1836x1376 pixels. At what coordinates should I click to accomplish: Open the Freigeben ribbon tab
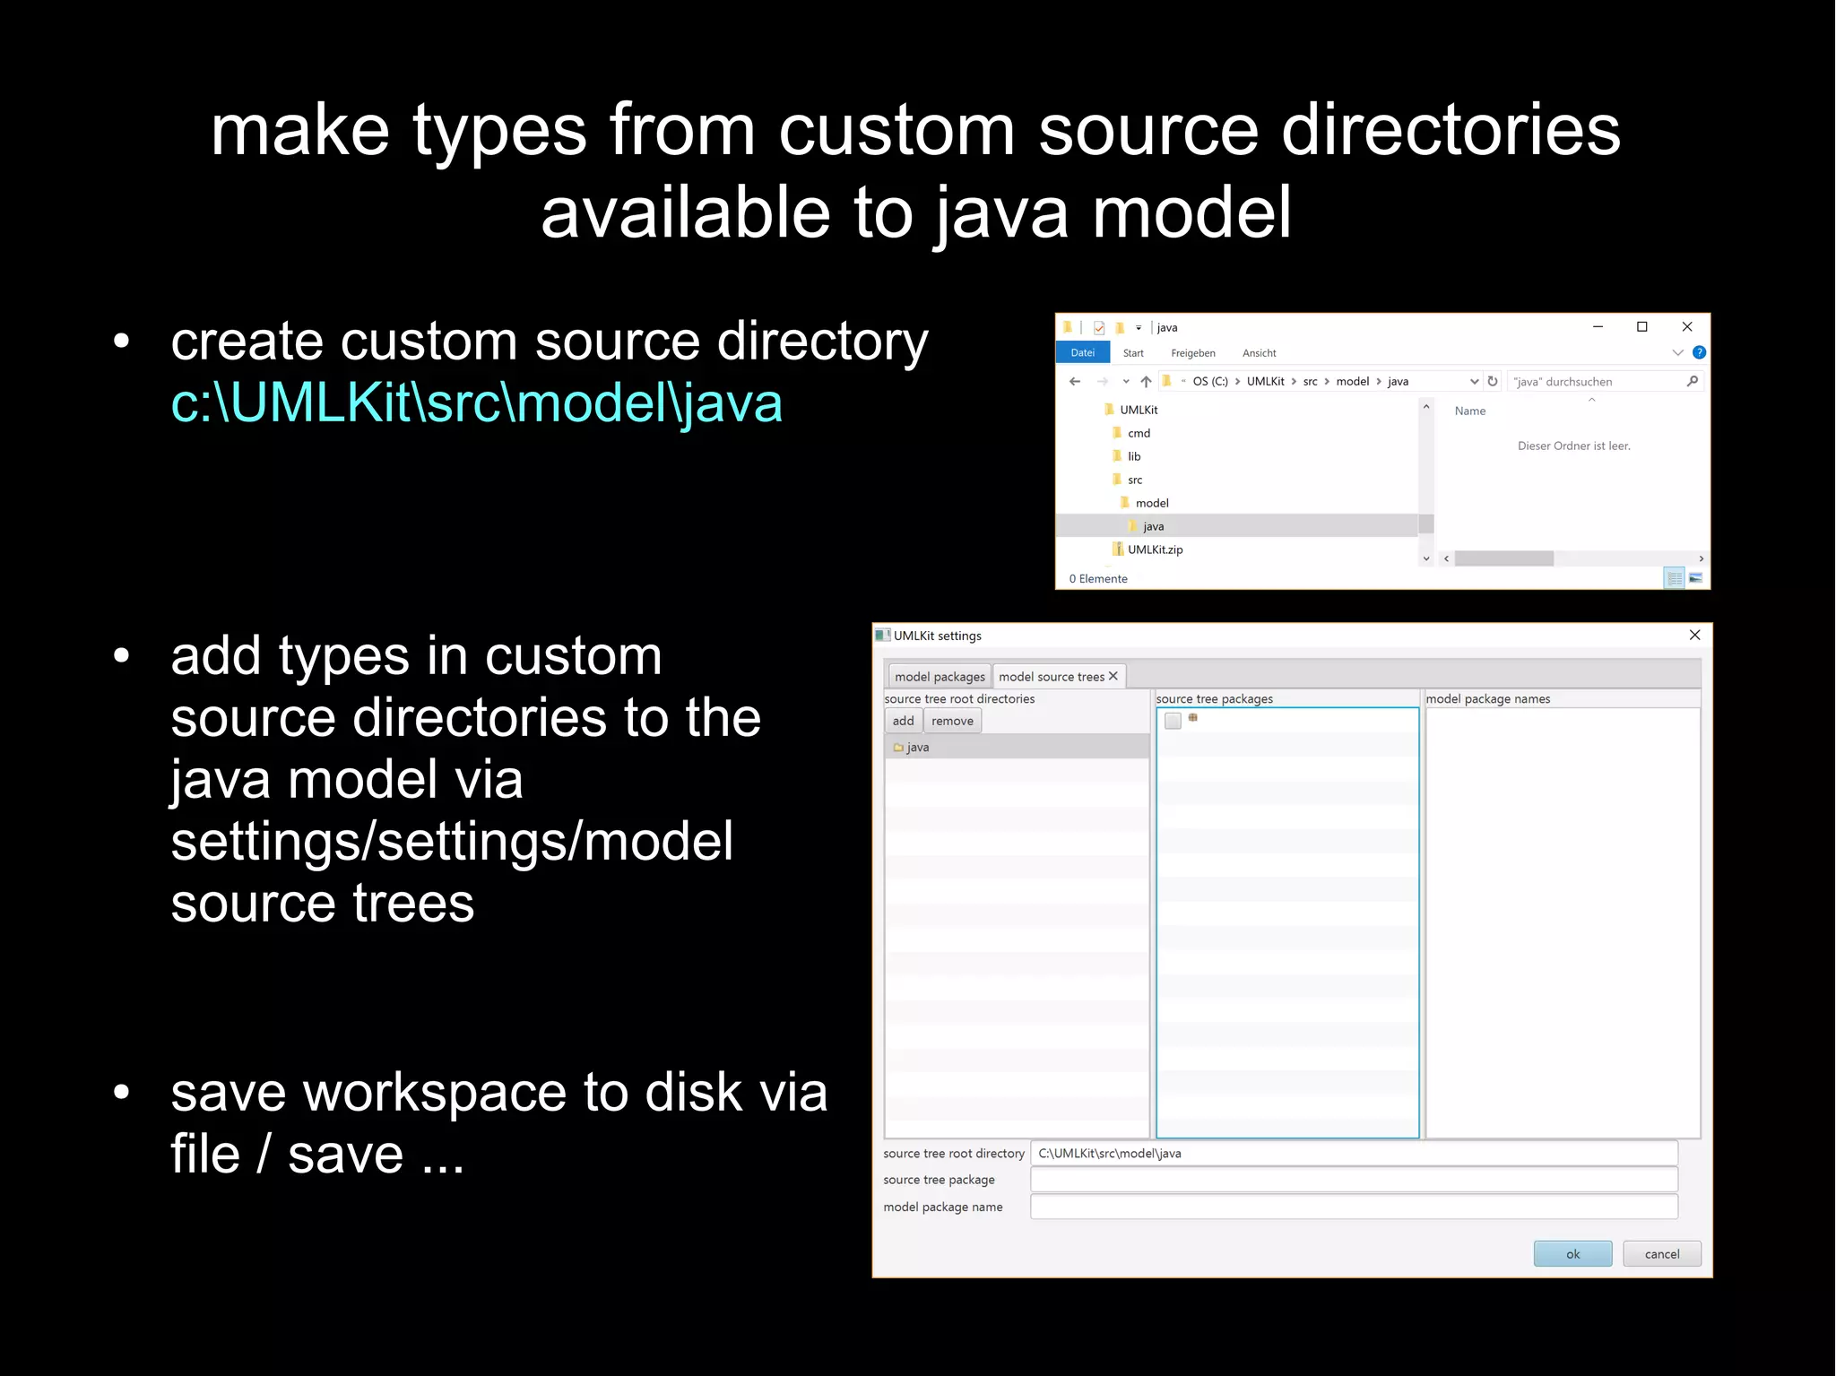pos(1192,353)
